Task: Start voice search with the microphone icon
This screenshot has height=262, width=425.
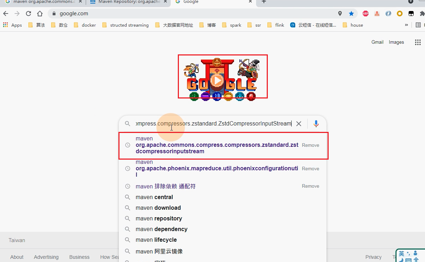Action: [x=316, y=124]
